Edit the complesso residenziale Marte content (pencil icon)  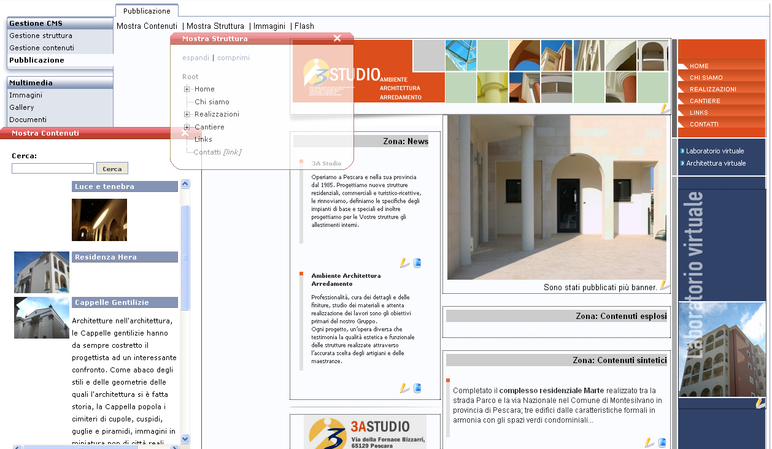[649, 442]
